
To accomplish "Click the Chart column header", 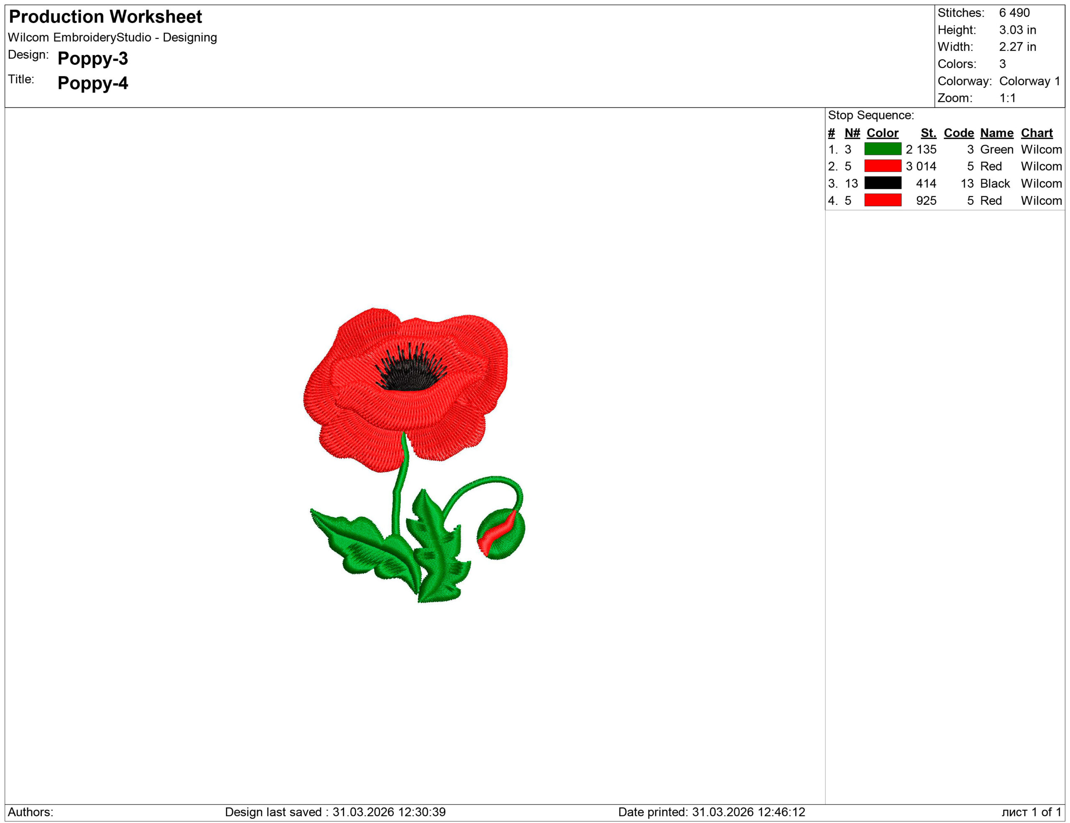I will click(1037, 133).
